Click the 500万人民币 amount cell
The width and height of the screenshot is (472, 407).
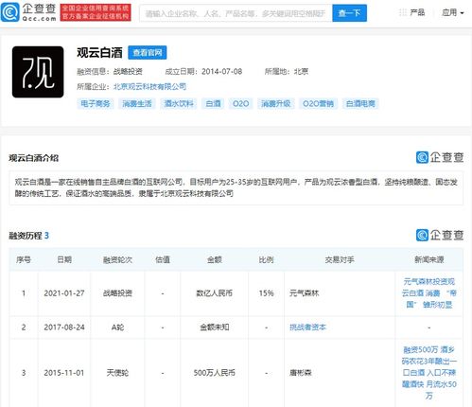click(x=215, y=373)
